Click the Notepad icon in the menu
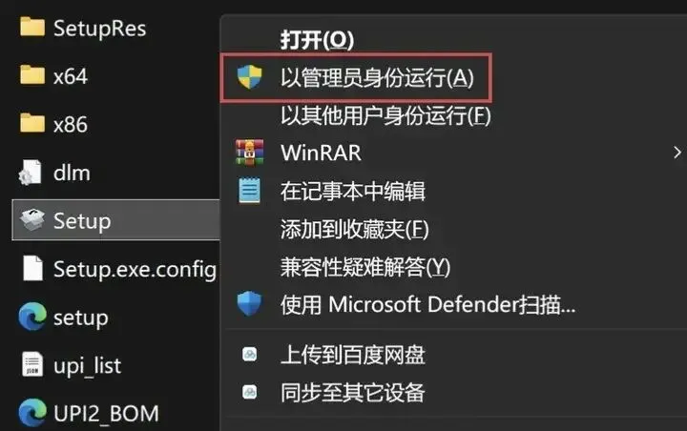The image size is (687, 431). tap(249, 191)
